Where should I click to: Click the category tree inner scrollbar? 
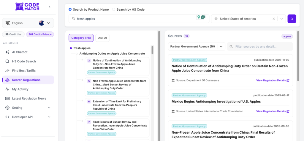[152, 50]
